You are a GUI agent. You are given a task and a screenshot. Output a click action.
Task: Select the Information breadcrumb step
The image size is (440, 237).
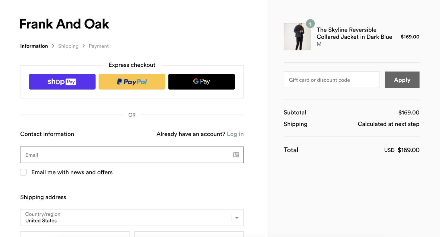pyautogui.click(x=34, y=46)
